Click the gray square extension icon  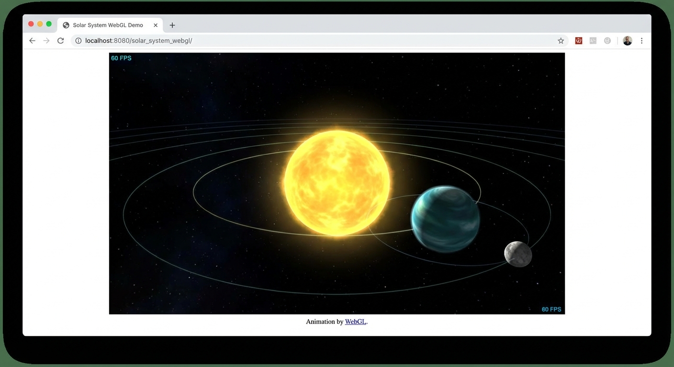[x=593, y=41]
